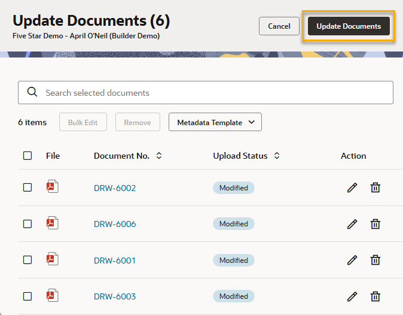Image resolution: width=403 pixels, height=315 pixels.
Task: Open document link DRW-6006
Action: coord(115,224)
